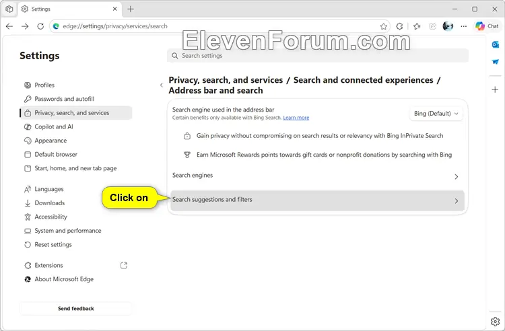The width and height of the screenshot is (505, 331).
Task: Click the Accessibility figure icon
Action: pyautogui.click(x=28, y=217)
